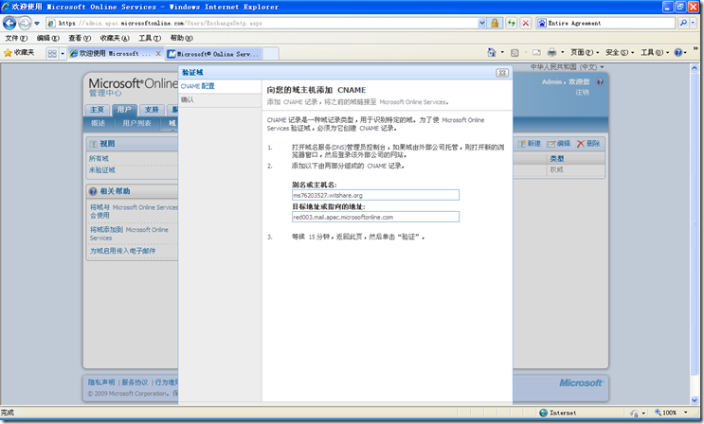Open the Print options dropdown arrow
The image size is (704, 424).
point(562,52)
